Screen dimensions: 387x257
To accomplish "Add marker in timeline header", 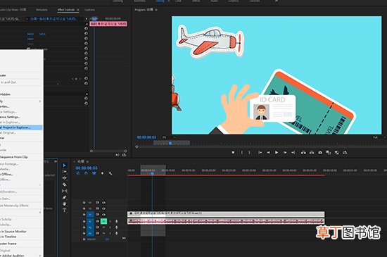I will coord(102,173).
